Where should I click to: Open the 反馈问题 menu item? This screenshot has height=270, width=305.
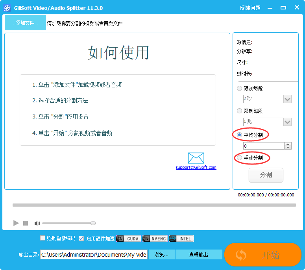click(x=250, y=8)
